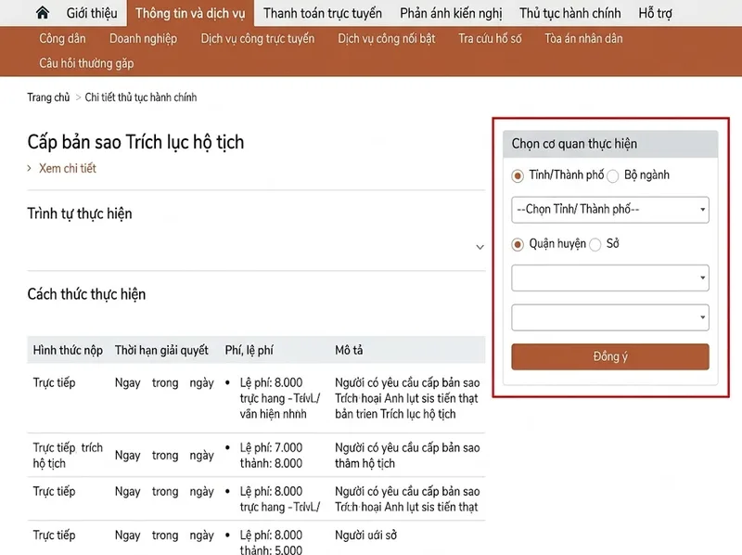The image size is (742, 555).
Task: Click Cấp bản sao Trích lục hộ tịch heading
Action: coord(135,142)
